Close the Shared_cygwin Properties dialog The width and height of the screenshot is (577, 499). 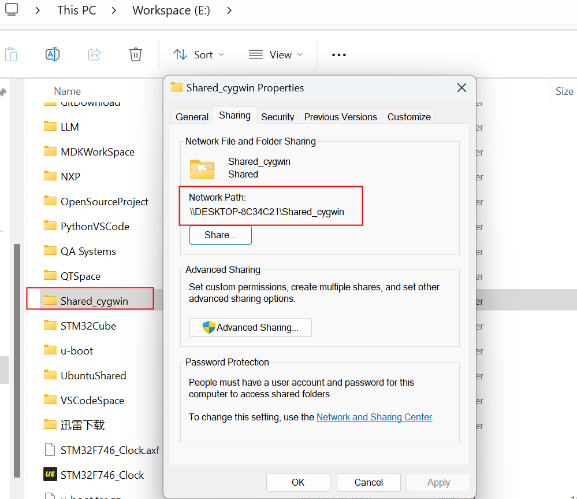461,88
